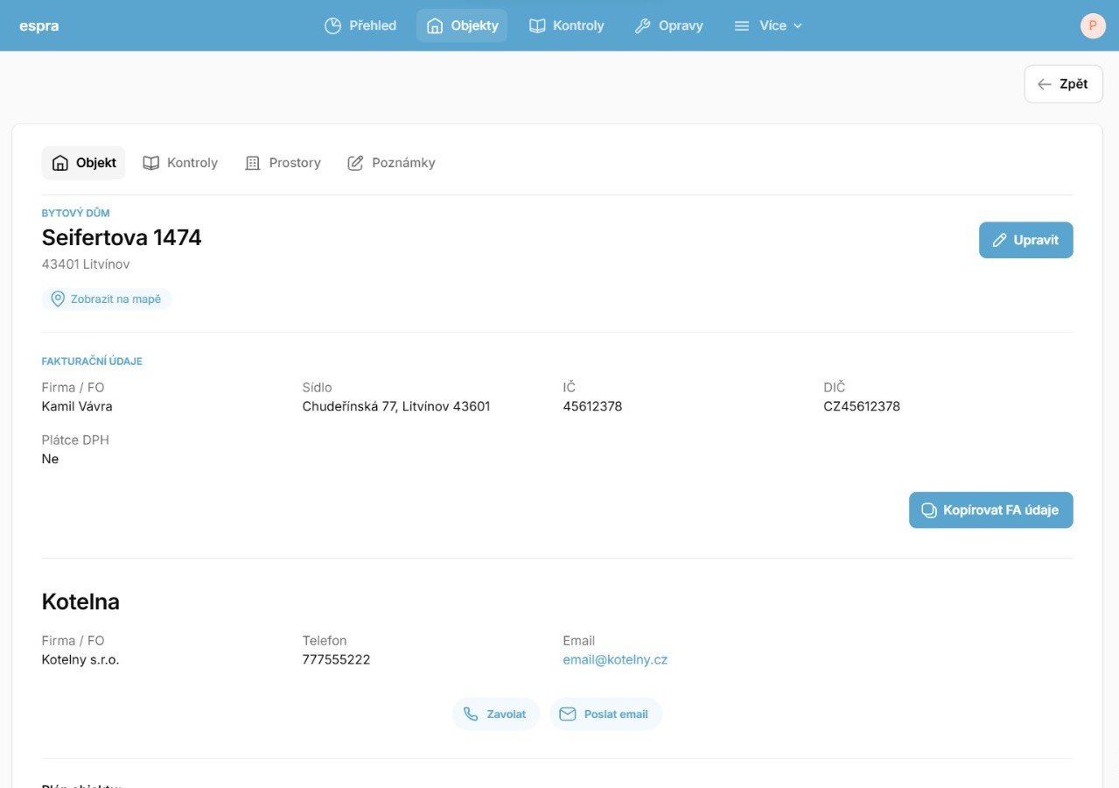Viewport: 1119px width, 788px height.
Task: Copy invoicing data with Kopírovat FA údaje
Action: (990, 510)
